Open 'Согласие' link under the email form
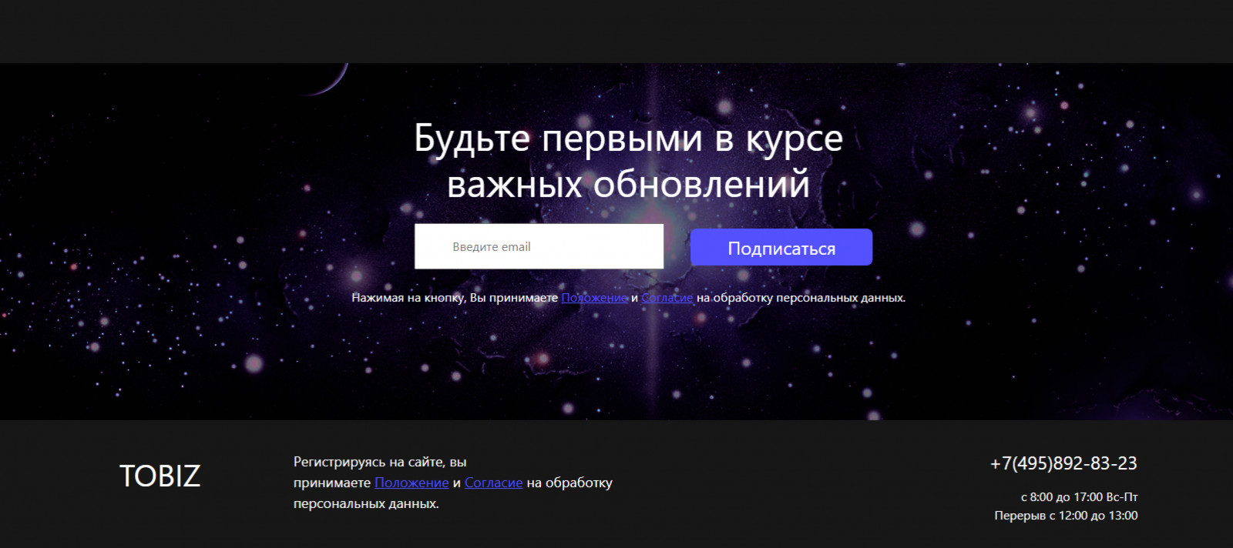 click(x=667, y=298)
